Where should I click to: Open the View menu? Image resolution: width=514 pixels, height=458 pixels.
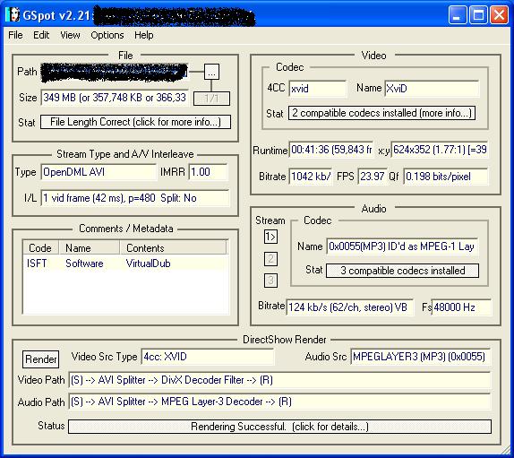(70, 35)
